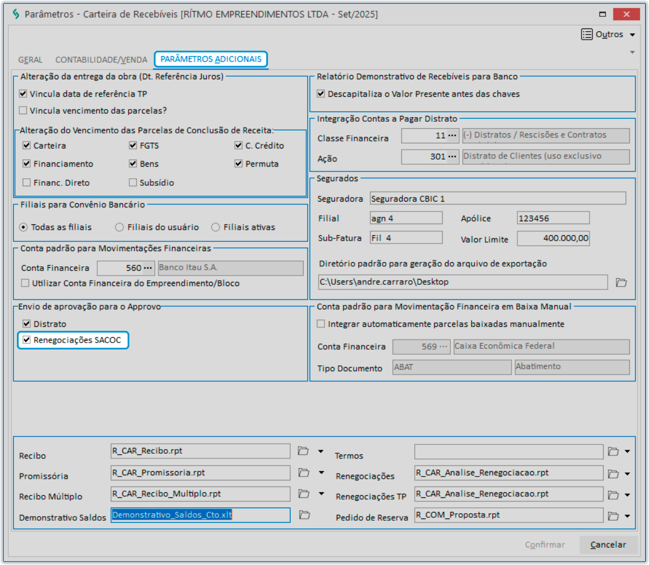Click the application logo in title bar

(x=16, y=14)
